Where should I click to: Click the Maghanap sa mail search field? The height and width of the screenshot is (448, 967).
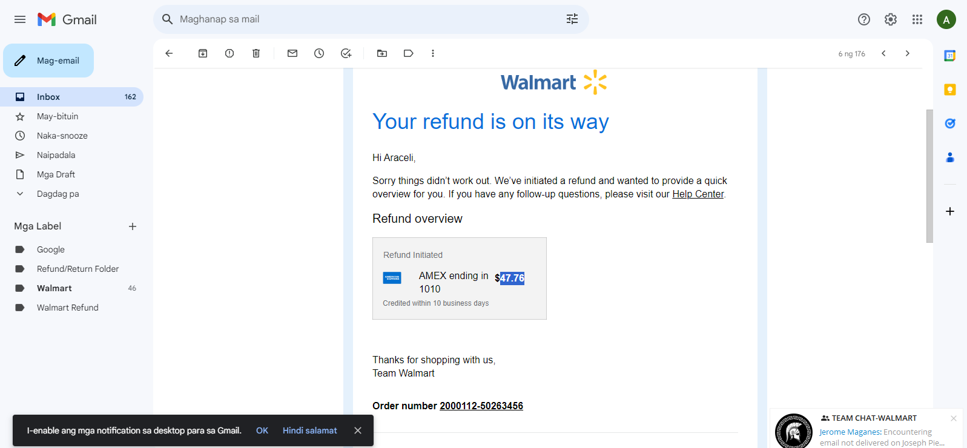(x=371, y=19)
